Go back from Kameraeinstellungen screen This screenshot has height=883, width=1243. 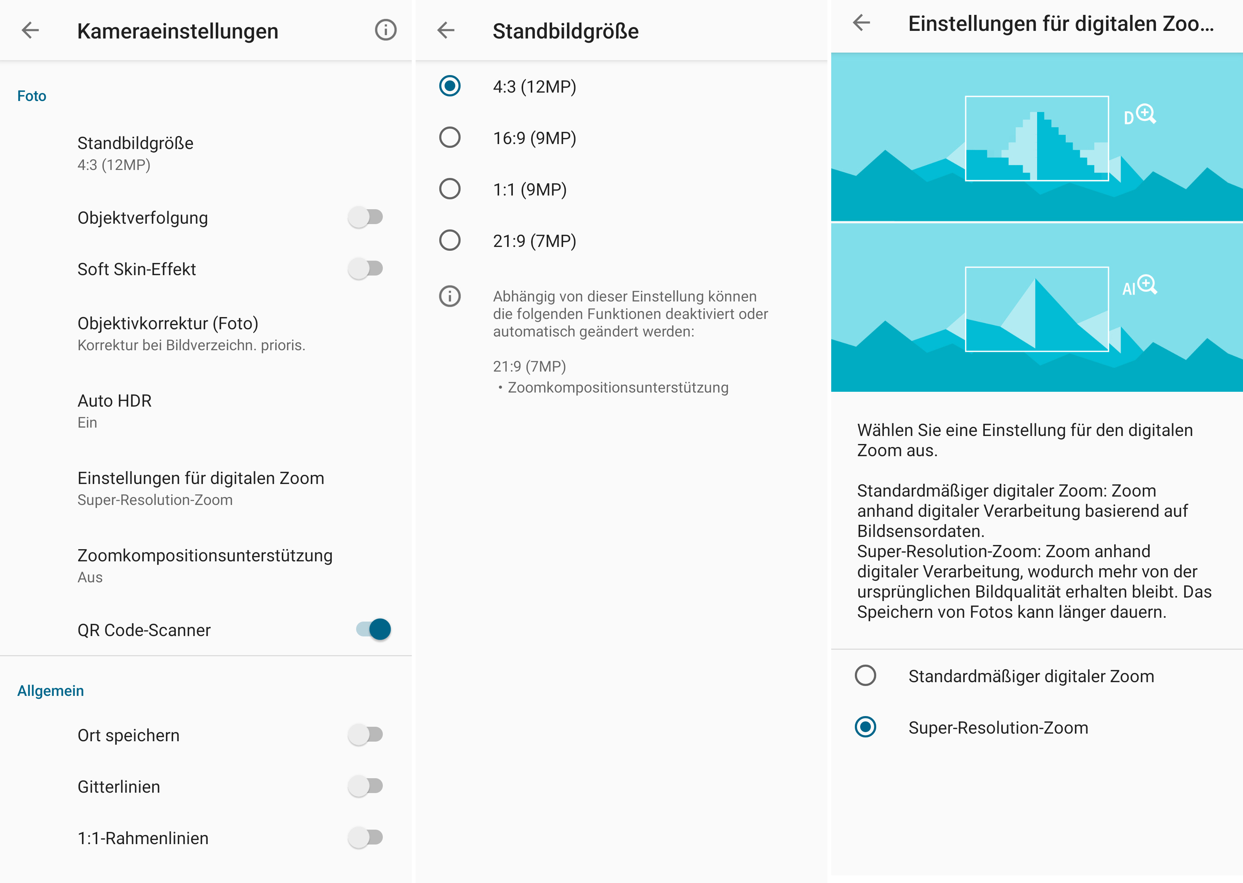[31, 30]
